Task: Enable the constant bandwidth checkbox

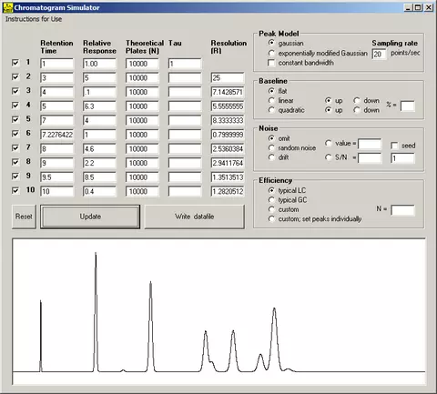Action: (x=271, y=63)
